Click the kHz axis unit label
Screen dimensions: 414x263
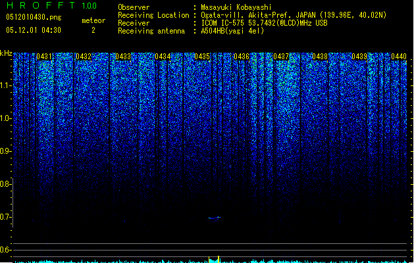(6, 53)
